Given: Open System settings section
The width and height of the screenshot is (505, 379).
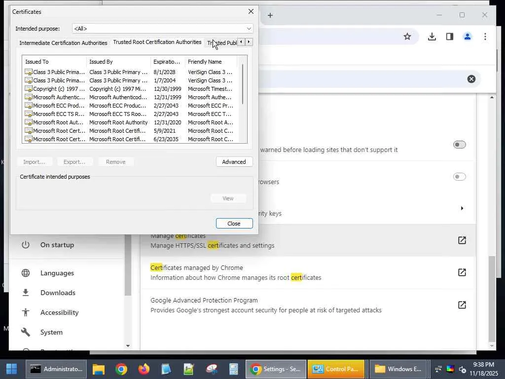Looking at the screenshot, I should point(51,332).
